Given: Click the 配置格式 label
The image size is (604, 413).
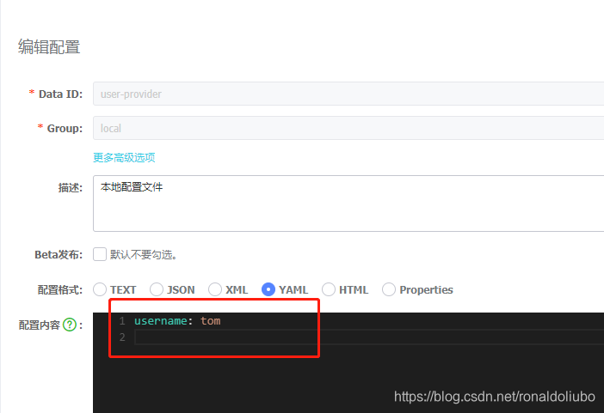Looking at the screenshot, I should click(59, 289).
